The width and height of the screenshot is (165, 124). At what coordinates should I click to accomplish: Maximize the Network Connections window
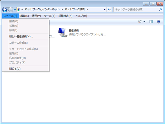tap(153, 4)
